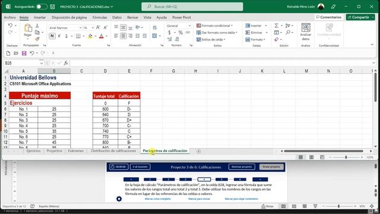This screenshot has width=380, height=214.
Task: Click the Reiniciar proyecto button
Action: 242,167
